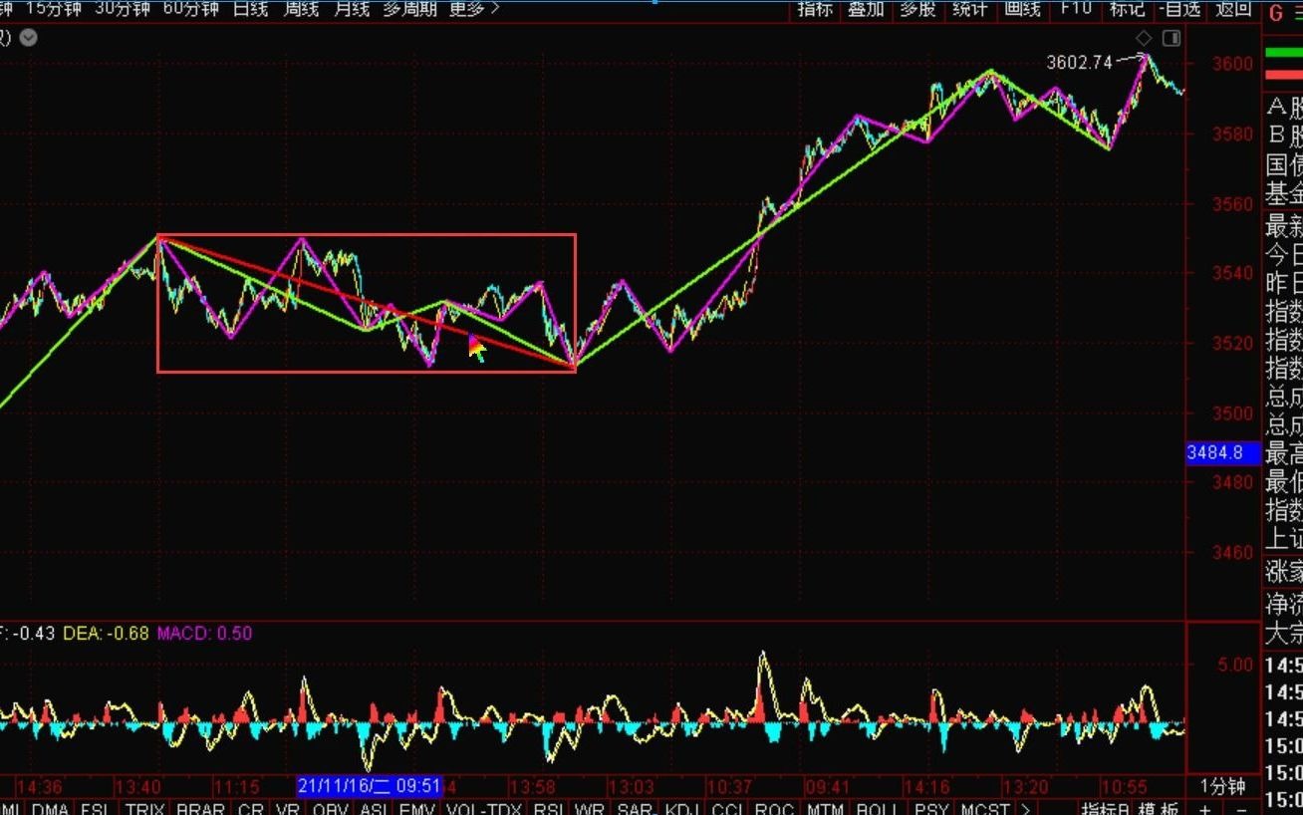The height and width of the screenshot is (815, 1303).
Task: Switch to the 30分钟 period
Action: tap(123, 9)
